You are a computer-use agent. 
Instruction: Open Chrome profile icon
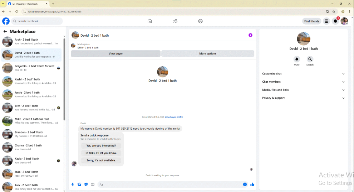pos(343,11)
